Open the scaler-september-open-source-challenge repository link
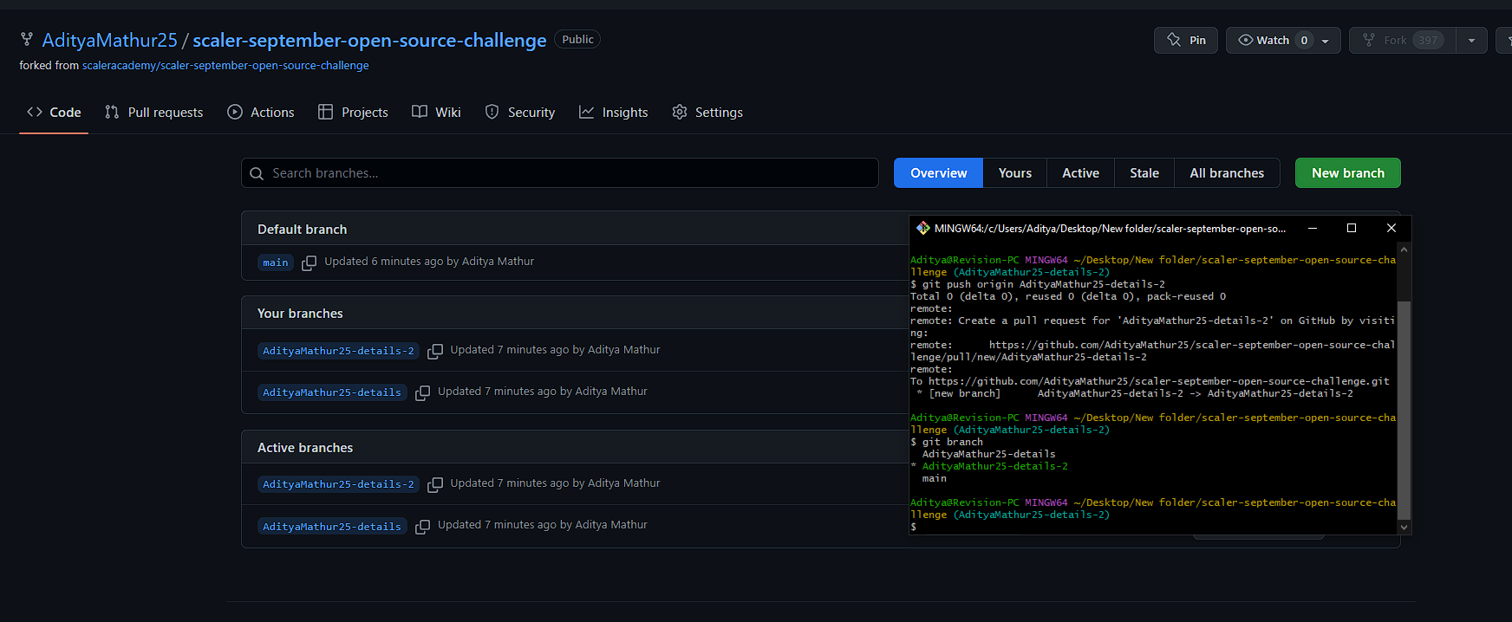The width and height of the screenshot is (1512, 622). (x=369, y=40)
